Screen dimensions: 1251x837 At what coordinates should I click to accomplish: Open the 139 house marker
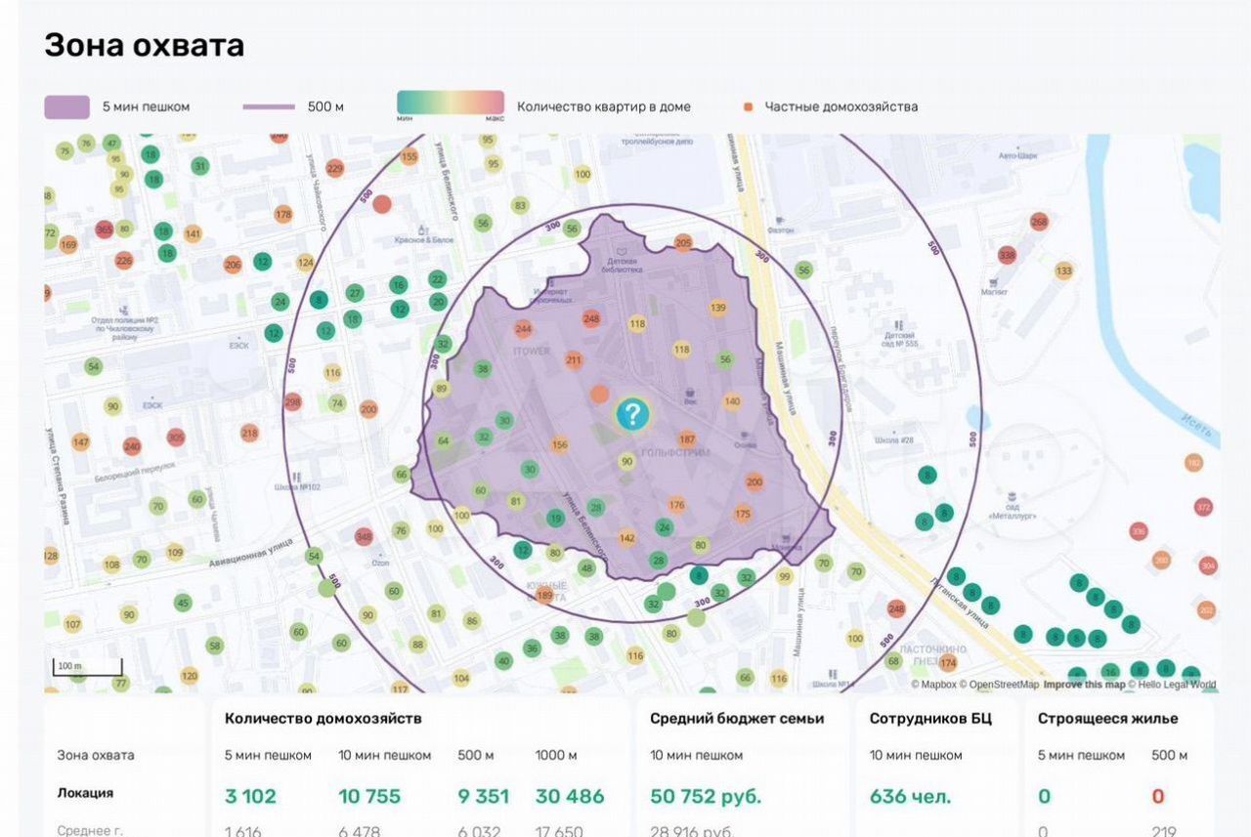coord(718,308)
